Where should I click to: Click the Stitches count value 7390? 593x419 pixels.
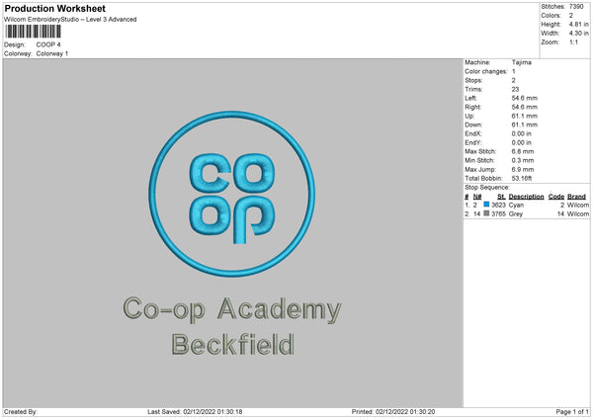click(576, 7)
